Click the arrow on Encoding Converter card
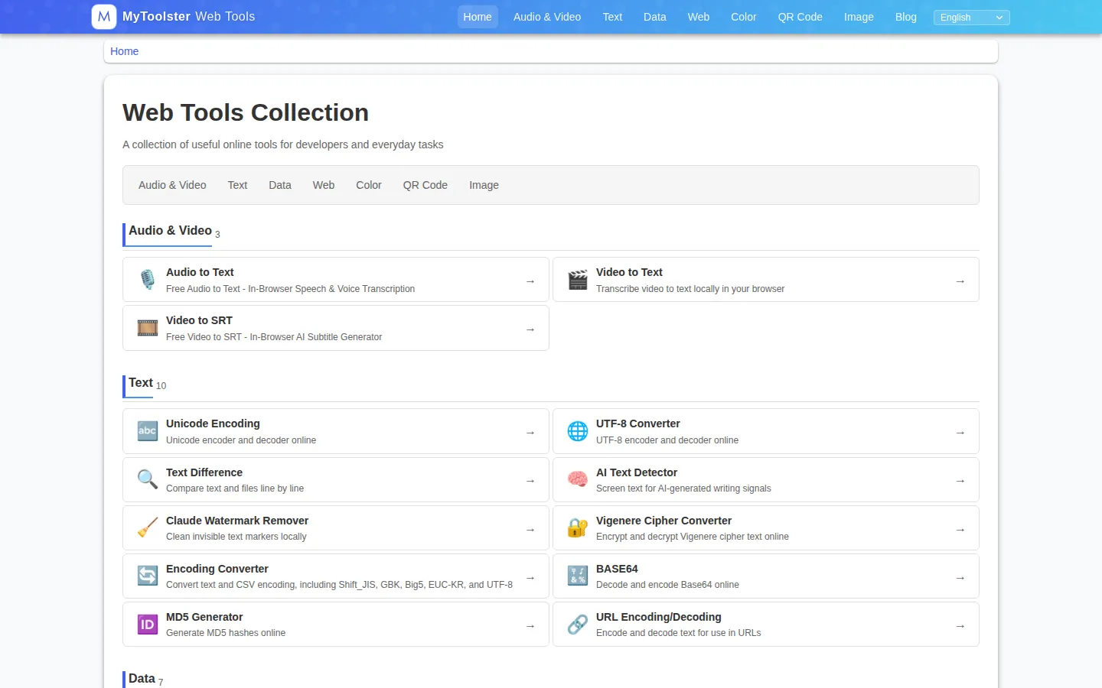 530,578
